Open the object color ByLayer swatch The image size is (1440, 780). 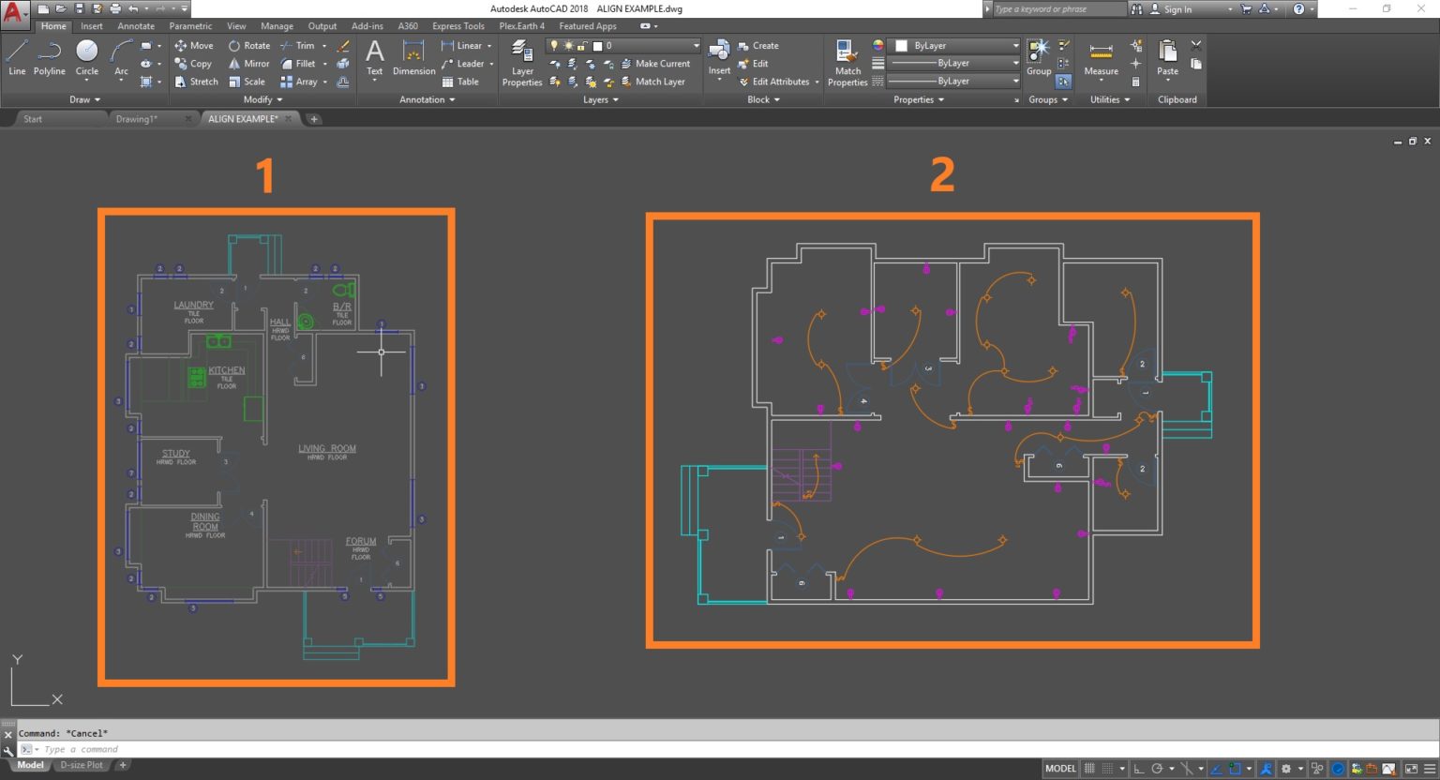[x=953, y=45]
